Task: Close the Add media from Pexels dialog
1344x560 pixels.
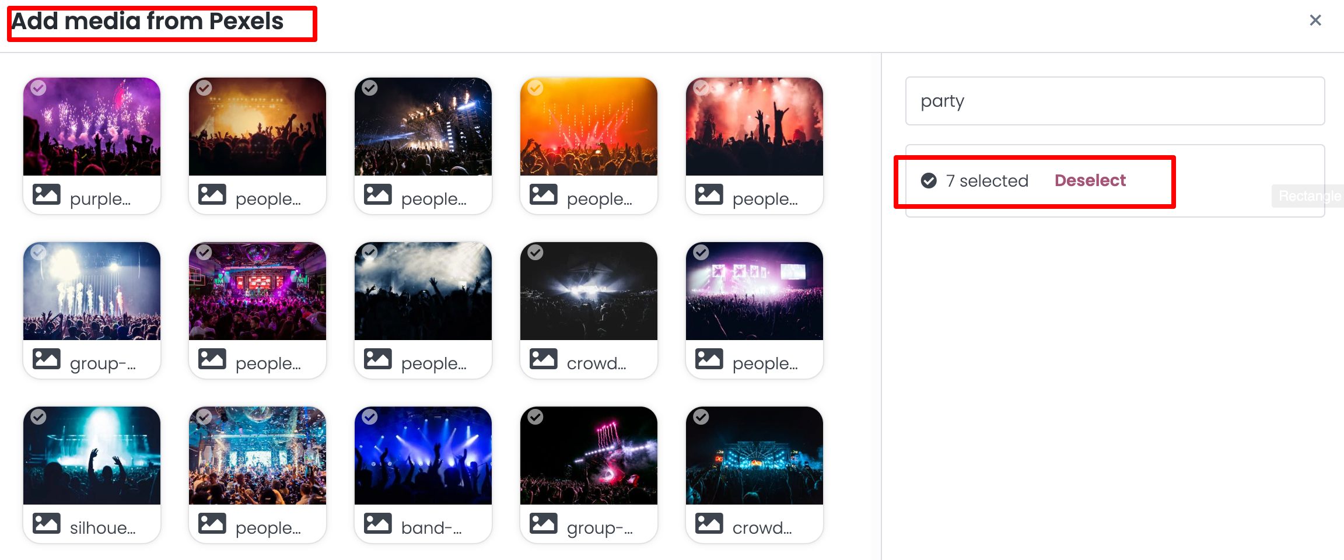Action: [1315, 20]
